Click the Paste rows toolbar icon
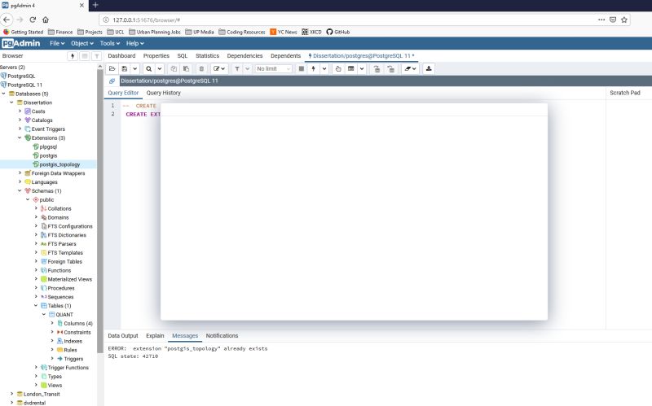The width and height of the screenshot is (652, 406). click(186, 69)
